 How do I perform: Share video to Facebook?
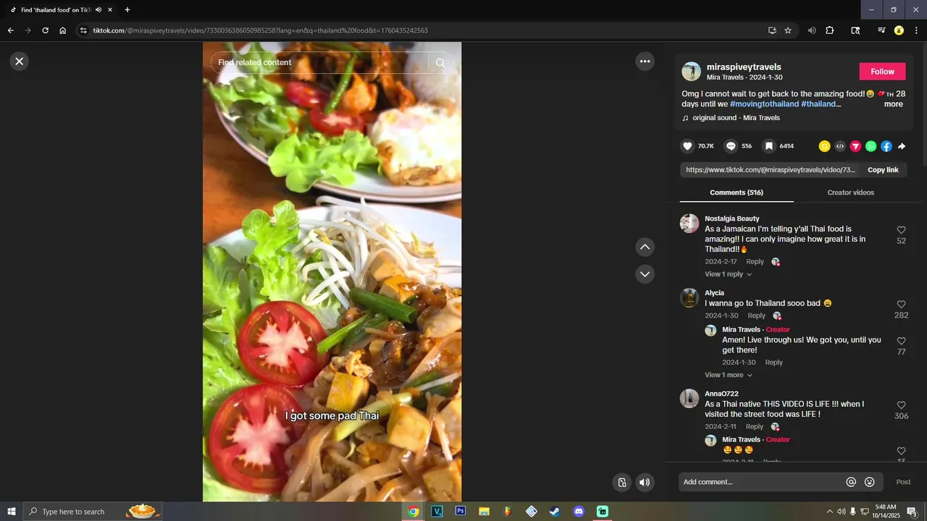(886, 146)
